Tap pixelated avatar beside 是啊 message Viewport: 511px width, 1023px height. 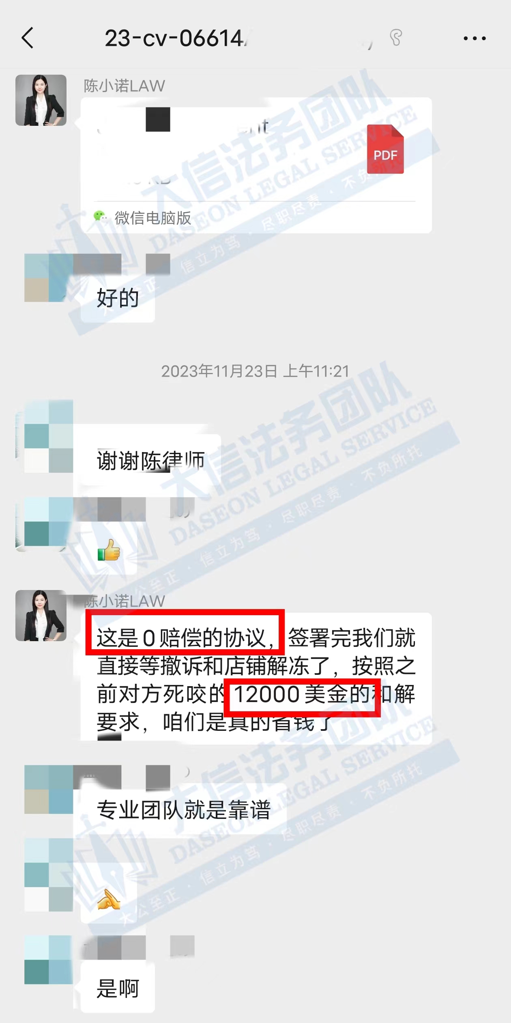(x=49, y=960)
